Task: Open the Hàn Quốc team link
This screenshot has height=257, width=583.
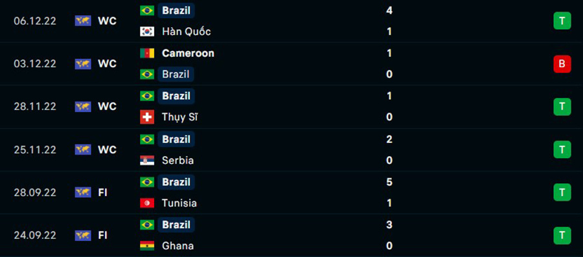Action: pos(187,32)
